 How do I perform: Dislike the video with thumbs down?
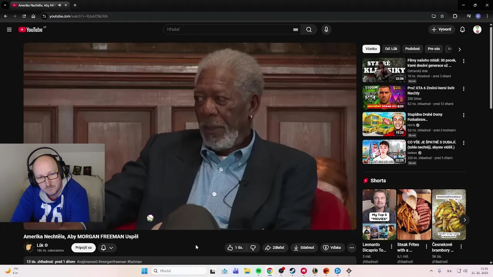[253, 248]
